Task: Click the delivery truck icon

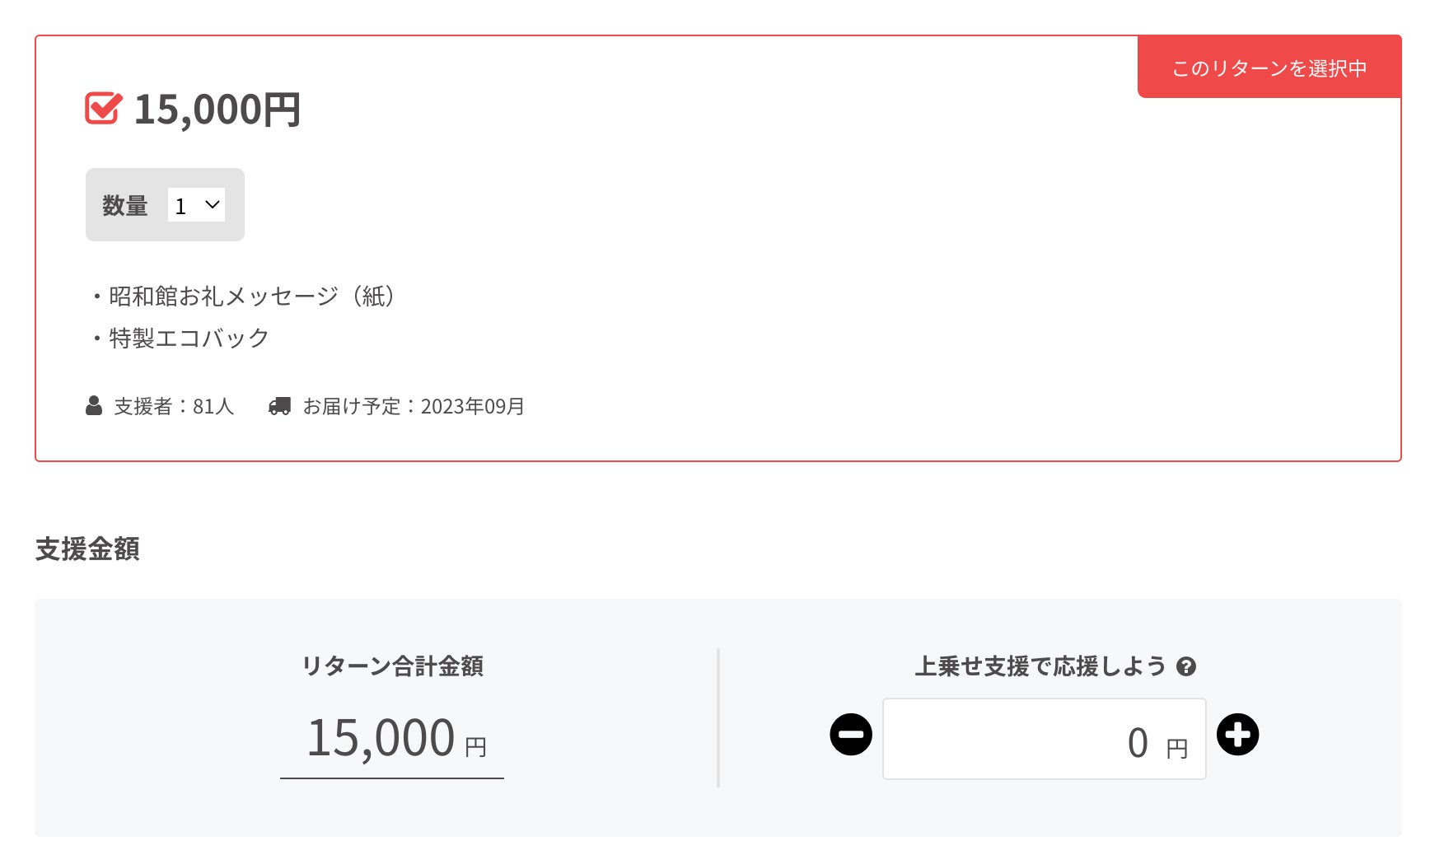Action: 279,405
